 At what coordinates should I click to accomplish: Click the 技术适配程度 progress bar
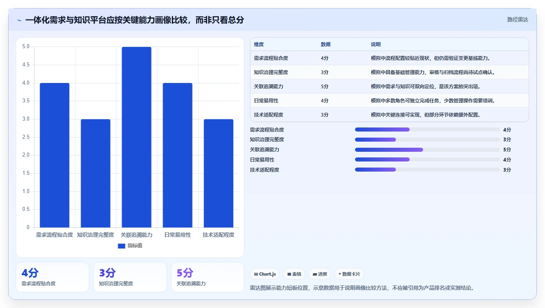tap(427, 170)
